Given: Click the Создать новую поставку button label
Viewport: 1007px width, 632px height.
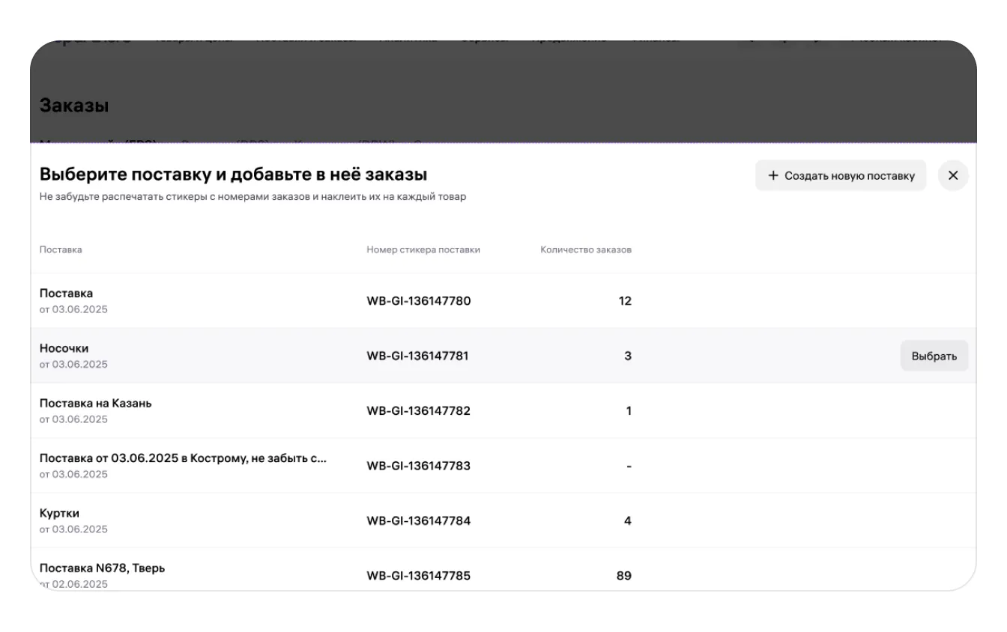Looking at the screenshot, I should click(850, 176).
